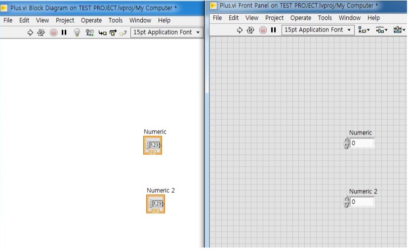This screenshot has width=408, height=249.
Task: Click Numeric 2 label in Block Diagram
Action: point(161,190)
